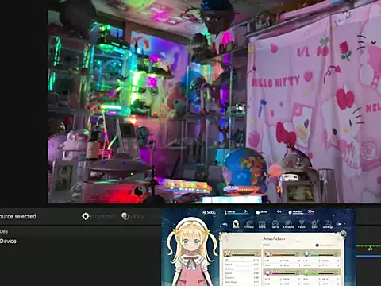Click the green section header icon
The width and height of the screenshot is (381, 286).
tap(306, 272)
